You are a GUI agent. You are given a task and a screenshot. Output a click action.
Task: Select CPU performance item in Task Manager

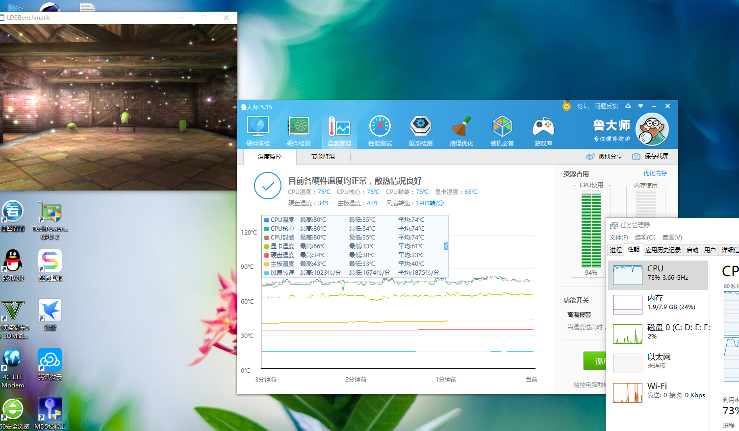[x=658, y=275]
